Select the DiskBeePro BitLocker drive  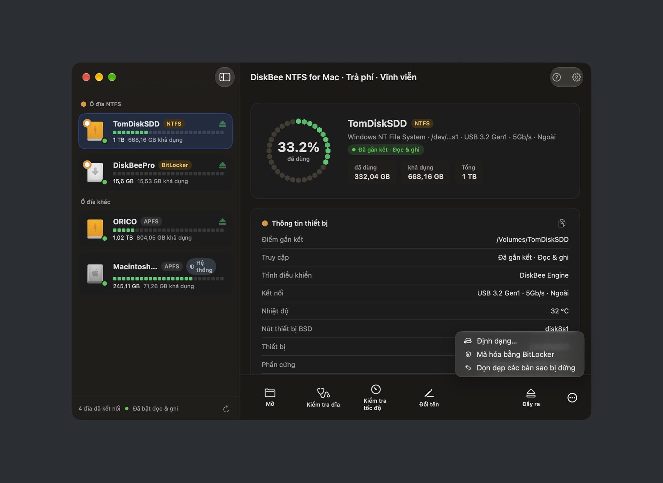coord(156,173)
